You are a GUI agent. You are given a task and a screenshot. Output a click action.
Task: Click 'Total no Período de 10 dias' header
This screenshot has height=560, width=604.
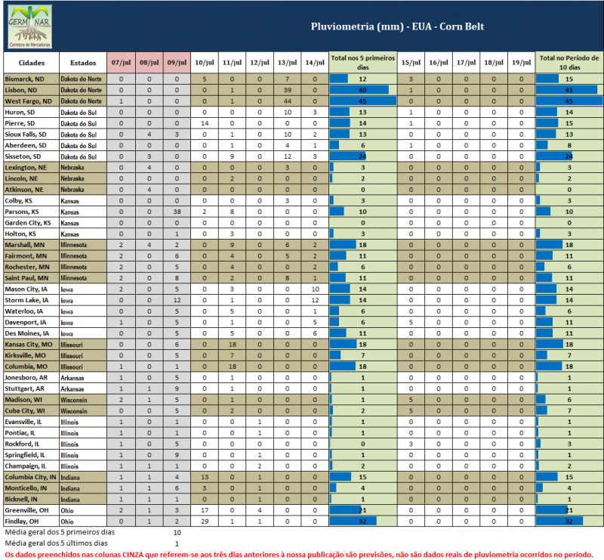(x=569, y=63)
